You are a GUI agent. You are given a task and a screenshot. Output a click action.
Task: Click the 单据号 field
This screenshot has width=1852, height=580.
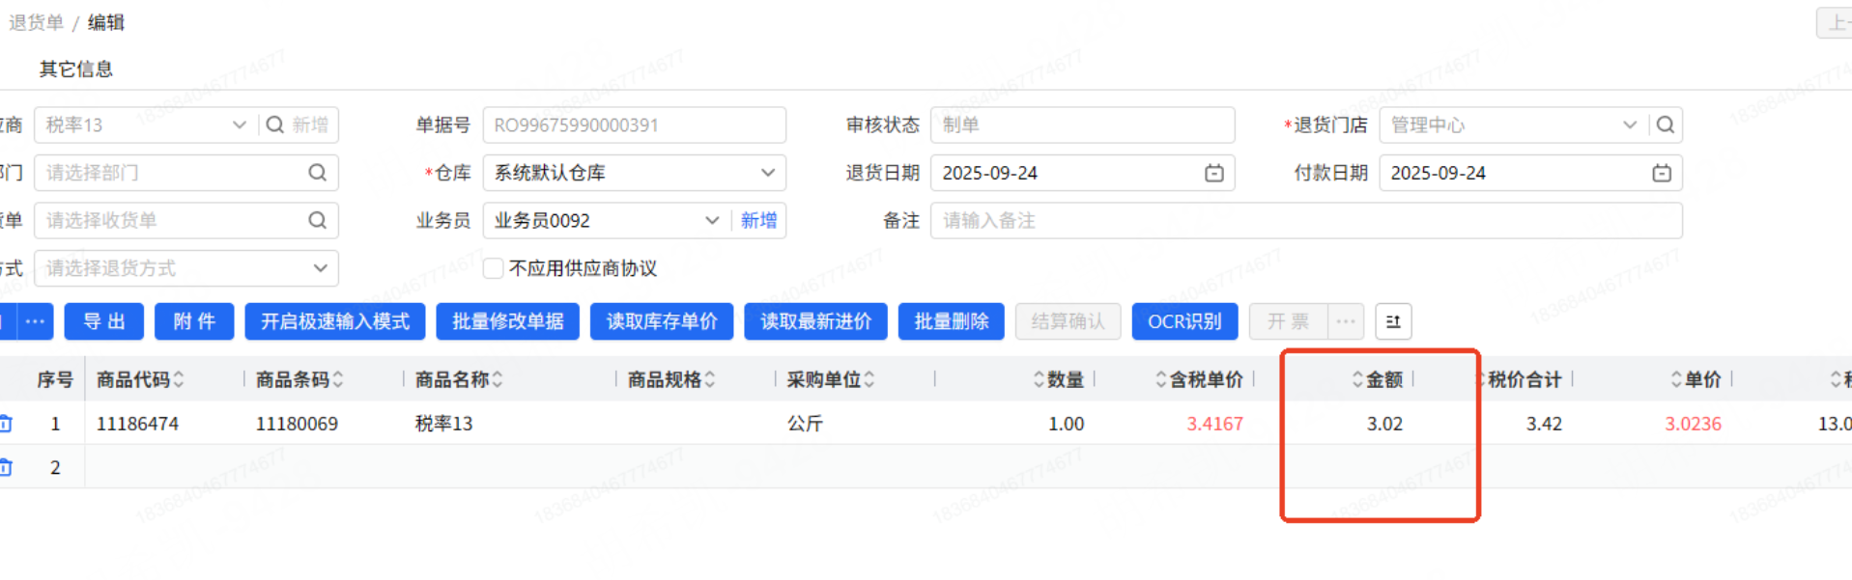point(635,124)
